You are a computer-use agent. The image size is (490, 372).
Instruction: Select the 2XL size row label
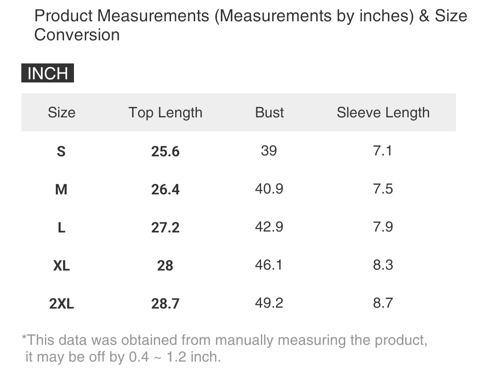tap(61, 304)
